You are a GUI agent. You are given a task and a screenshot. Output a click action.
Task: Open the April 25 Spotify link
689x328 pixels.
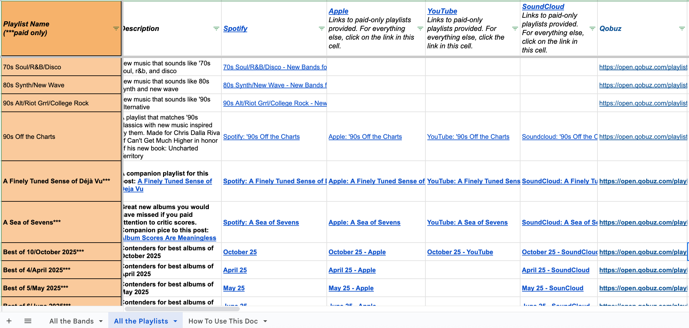(x=235, y=270)
